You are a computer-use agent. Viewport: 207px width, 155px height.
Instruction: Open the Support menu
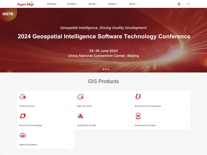tap(113, 4)
